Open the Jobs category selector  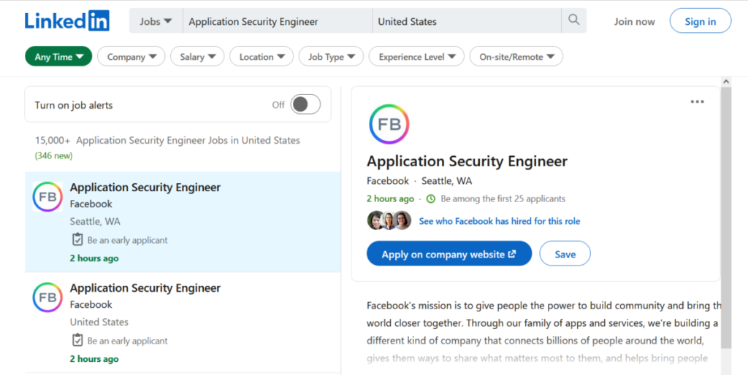[x=156, y=21]
